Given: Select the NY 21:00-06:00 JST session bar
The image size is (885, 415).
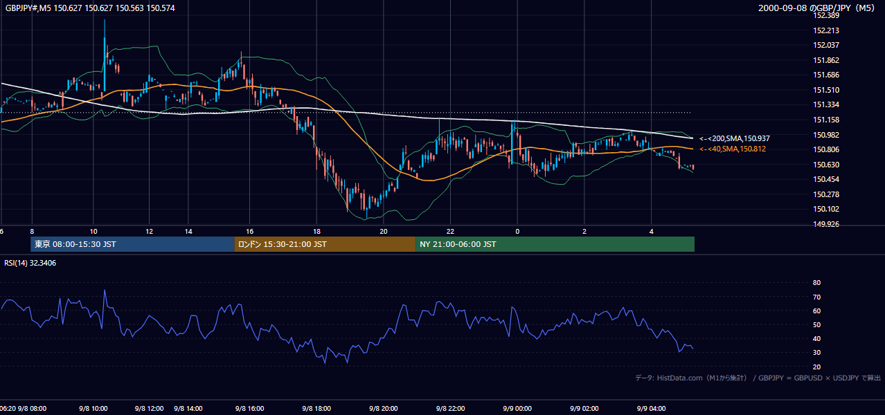Looking at the screenshot, I should (555, 244).
